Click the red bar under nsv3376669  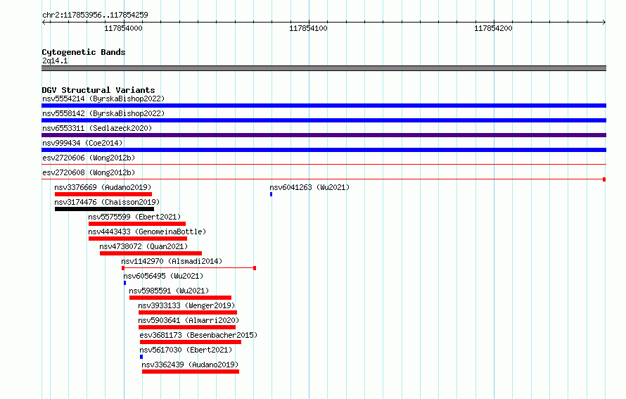103,194
